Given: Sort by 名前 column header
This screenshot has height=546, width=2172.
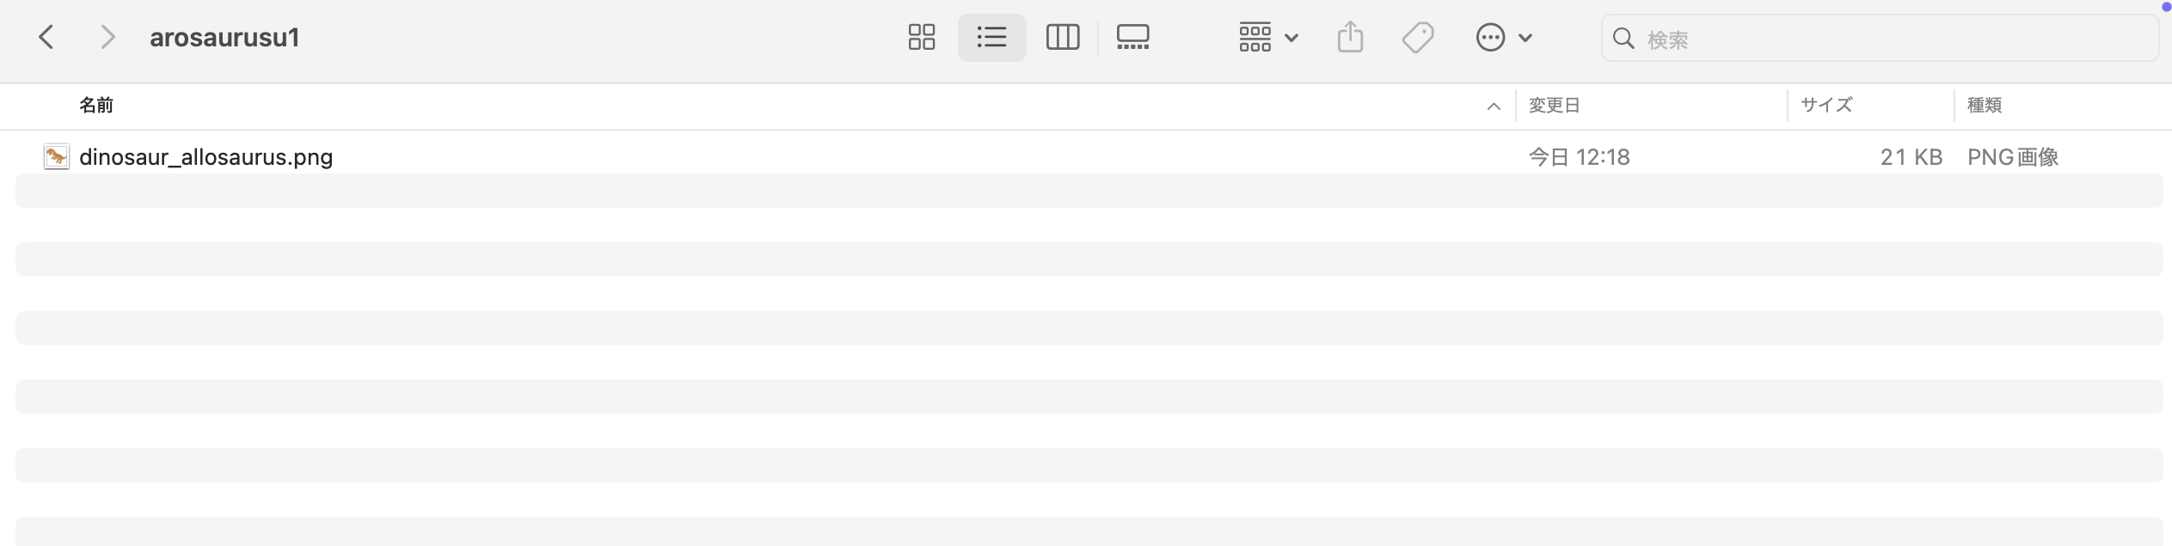Looking at the screenshot, I should (x=96, y=106).
